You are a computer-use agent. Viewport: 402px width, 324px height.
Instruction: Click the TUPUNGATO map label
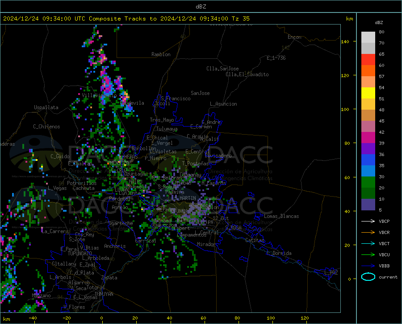click(80, 254)
